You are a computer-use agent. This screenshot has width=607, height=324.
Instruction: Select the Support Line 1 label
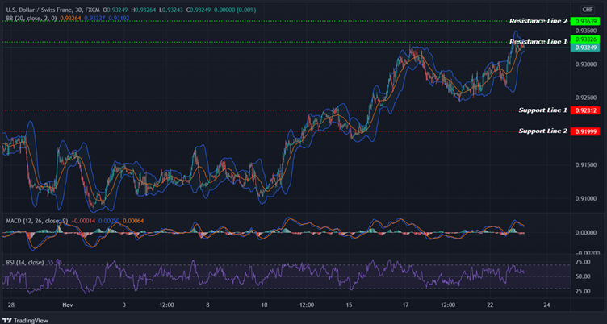542,110
